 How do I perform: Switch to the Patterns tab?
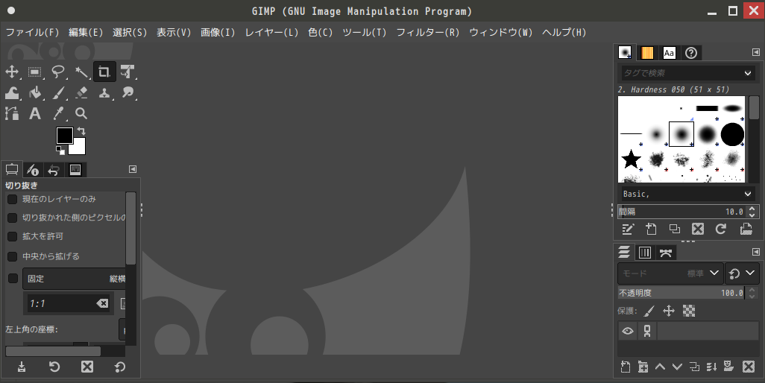click(x=647, y=53)
